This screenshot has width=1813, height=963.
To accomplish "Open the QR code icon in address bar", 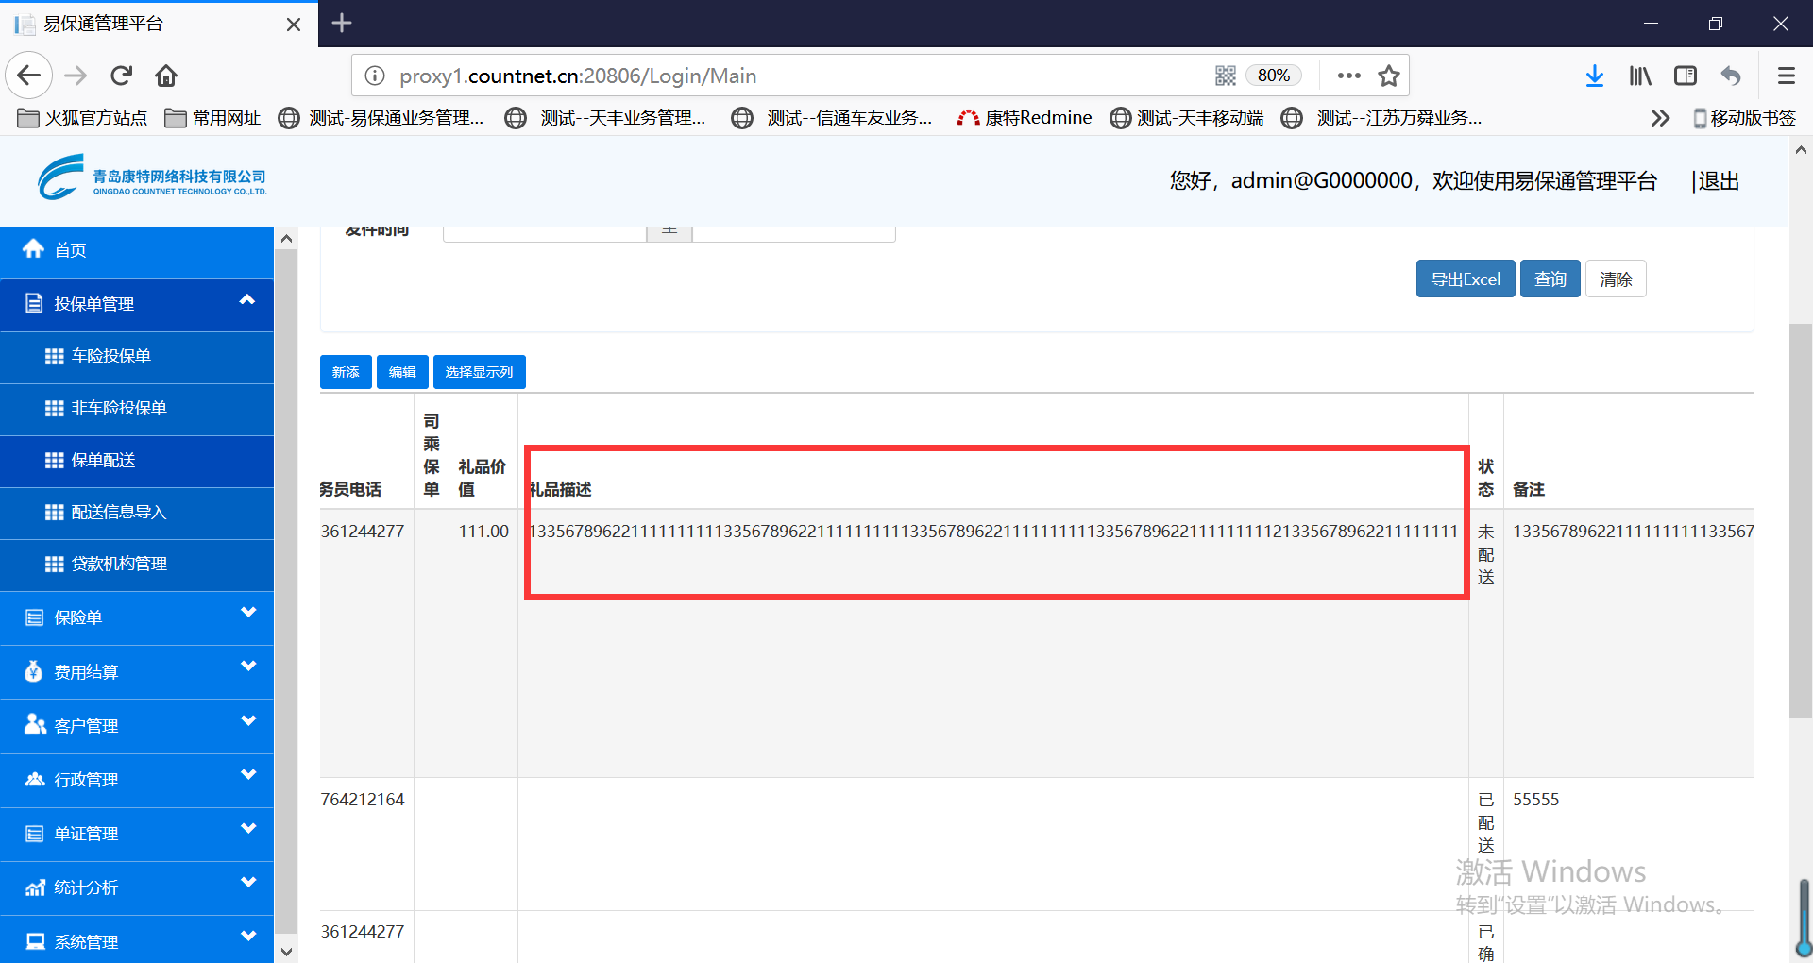I will point(1226,76).
